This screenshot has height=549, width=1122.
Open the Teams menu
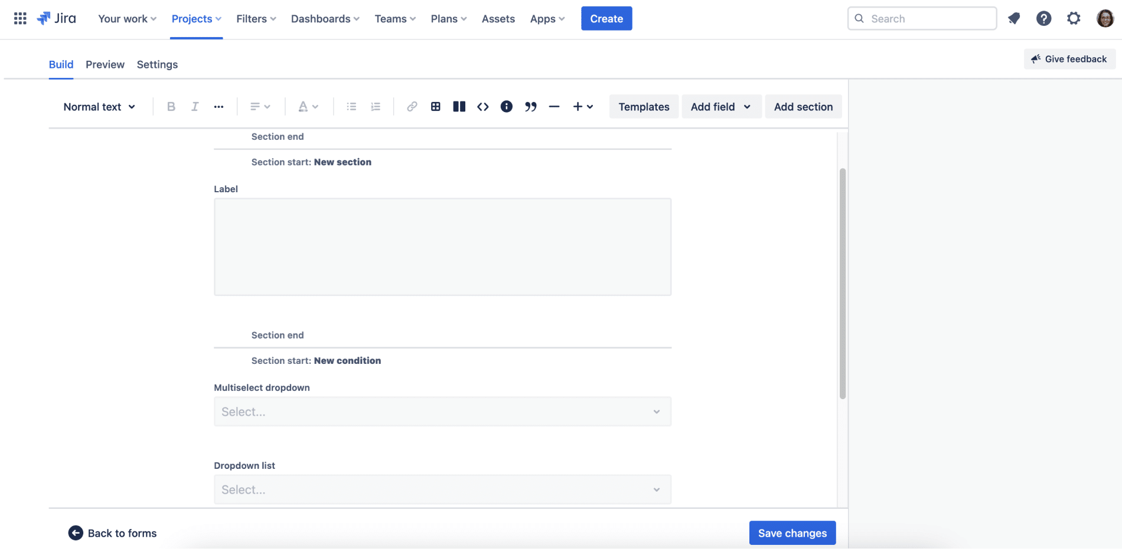pos(395,19)
